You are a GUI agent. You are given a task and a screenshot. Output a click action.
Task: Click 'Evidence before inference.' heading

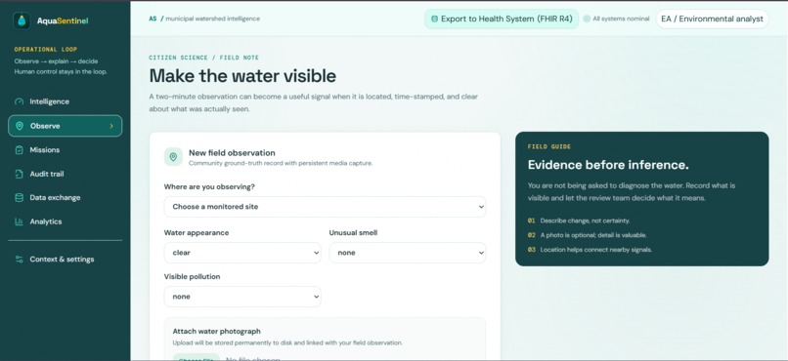click(608, 165)
